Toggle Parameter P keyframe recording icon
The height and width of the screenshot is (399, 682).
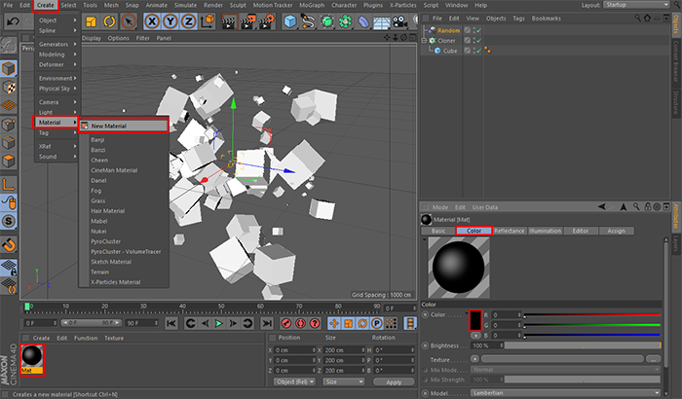[x=377, y=323]
